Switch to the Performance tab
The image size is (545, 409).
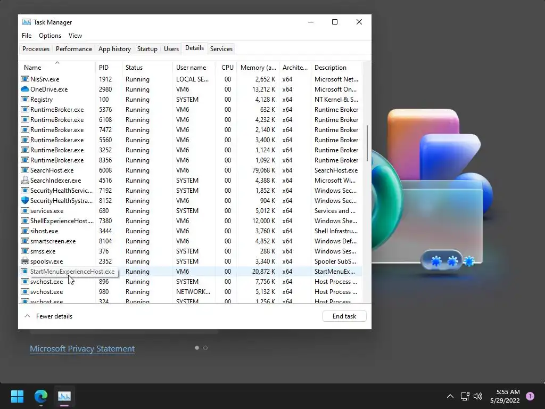point(74,48)
